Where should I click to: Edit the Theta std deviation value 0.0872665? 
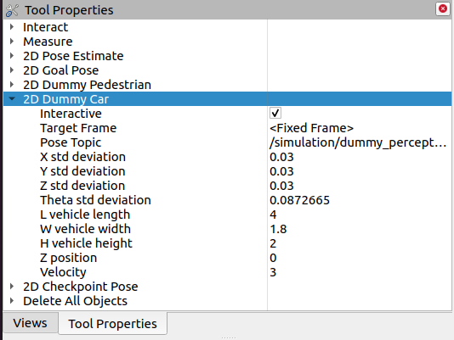coord(360,200)
